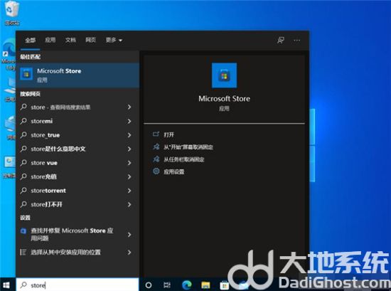Expand arrow for app install location setting
This screenshot has height=291, width=391.
(x=129, y=253)
